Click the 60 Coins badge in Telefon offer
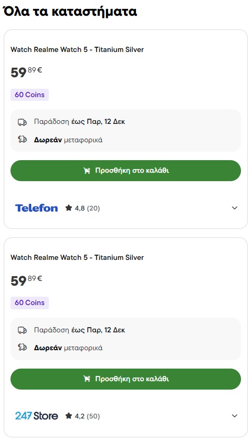This screenshot has height=440, width=252. click(29, 95)
